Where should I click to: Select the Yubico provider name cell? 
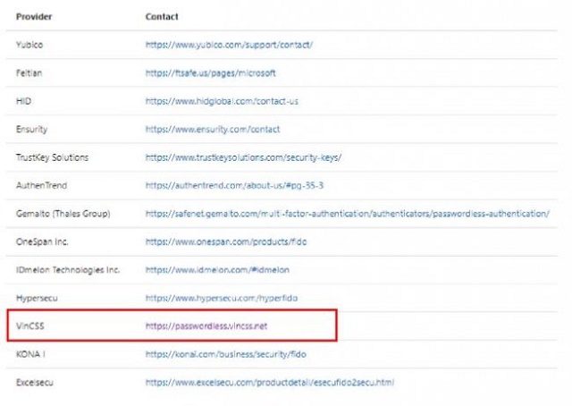[29, 45]
